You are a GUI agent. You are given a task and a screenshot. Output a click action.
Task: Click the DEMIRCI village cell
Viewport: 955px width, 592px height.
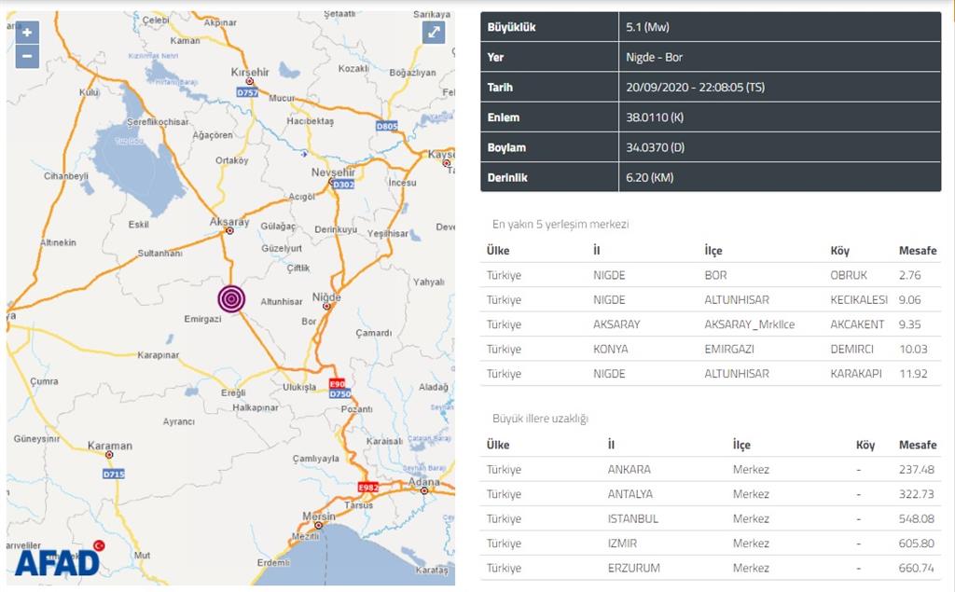click(x=851, y=349)
